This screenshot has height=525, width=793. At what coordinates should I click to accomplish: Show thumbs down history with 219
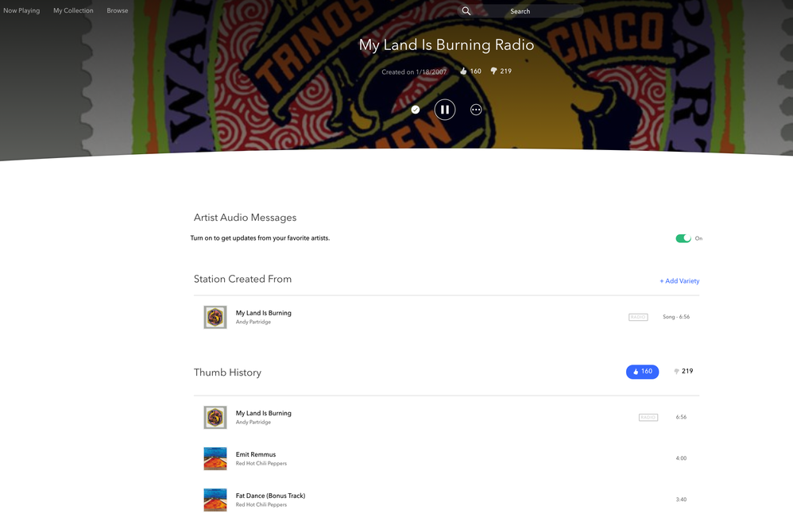point(683,372)
